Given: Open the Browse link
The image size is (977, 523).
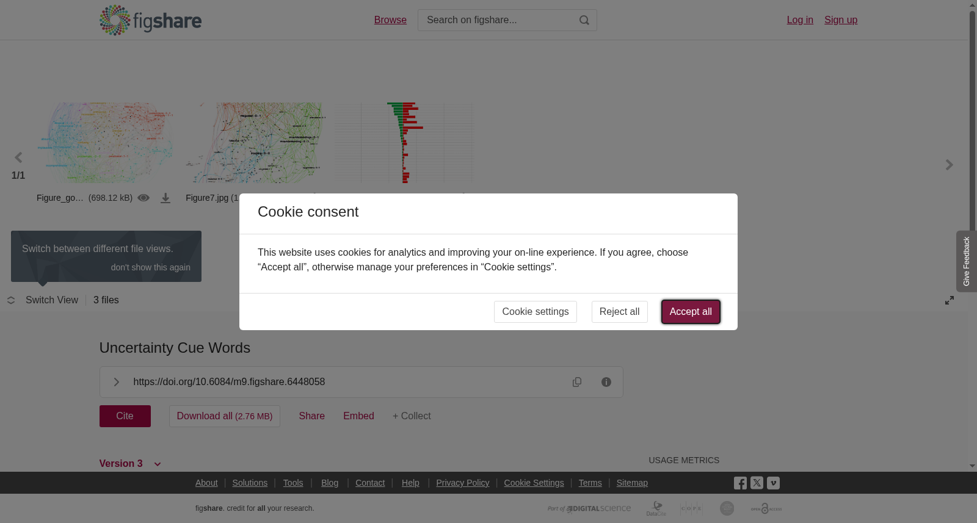Looking at the screenshot, I should coord(390,20).
